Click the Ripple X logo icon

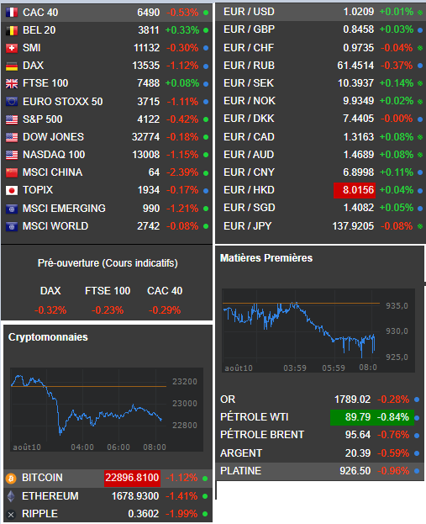pos(11,515)
